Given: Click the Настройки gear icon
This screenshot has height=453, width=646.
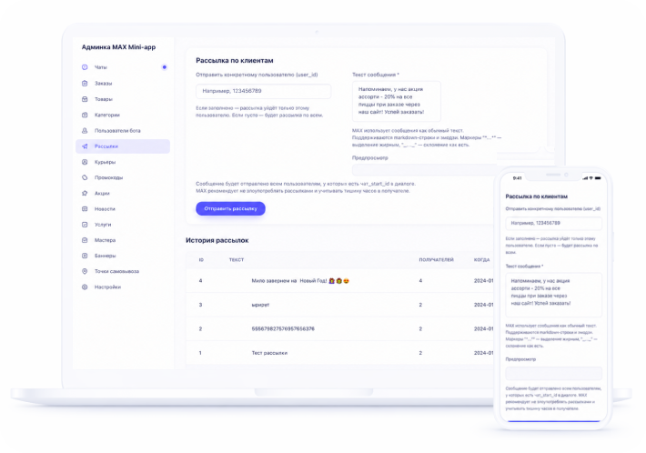Looking at the screenshot, I should pyautogui.click(x=85, y=287).
